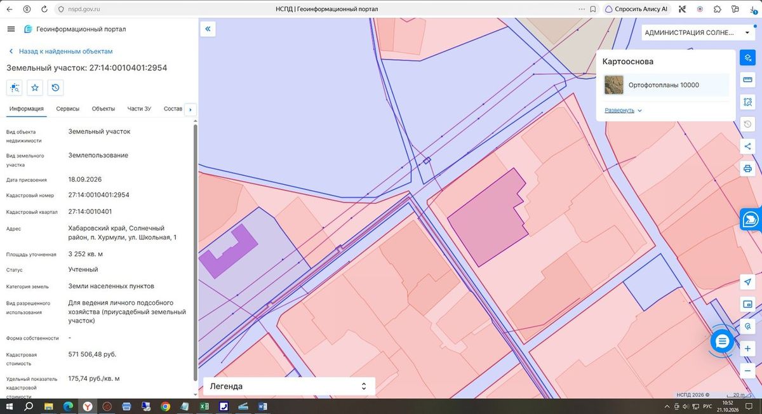762x414 pixels.
Task: Click the greyed history tool on map sidebar
Action: point(748,124)
